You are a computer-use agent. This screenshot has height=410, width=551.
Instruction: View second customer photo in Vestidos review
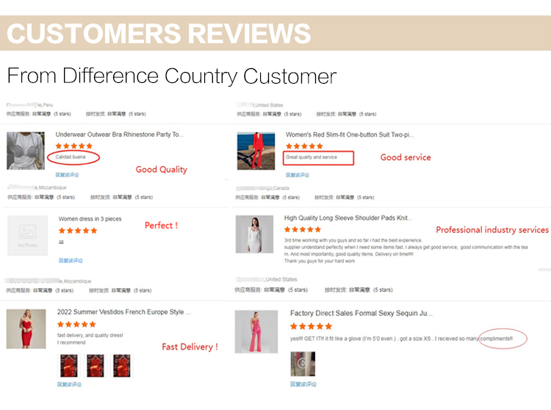(x=96, y=365)
